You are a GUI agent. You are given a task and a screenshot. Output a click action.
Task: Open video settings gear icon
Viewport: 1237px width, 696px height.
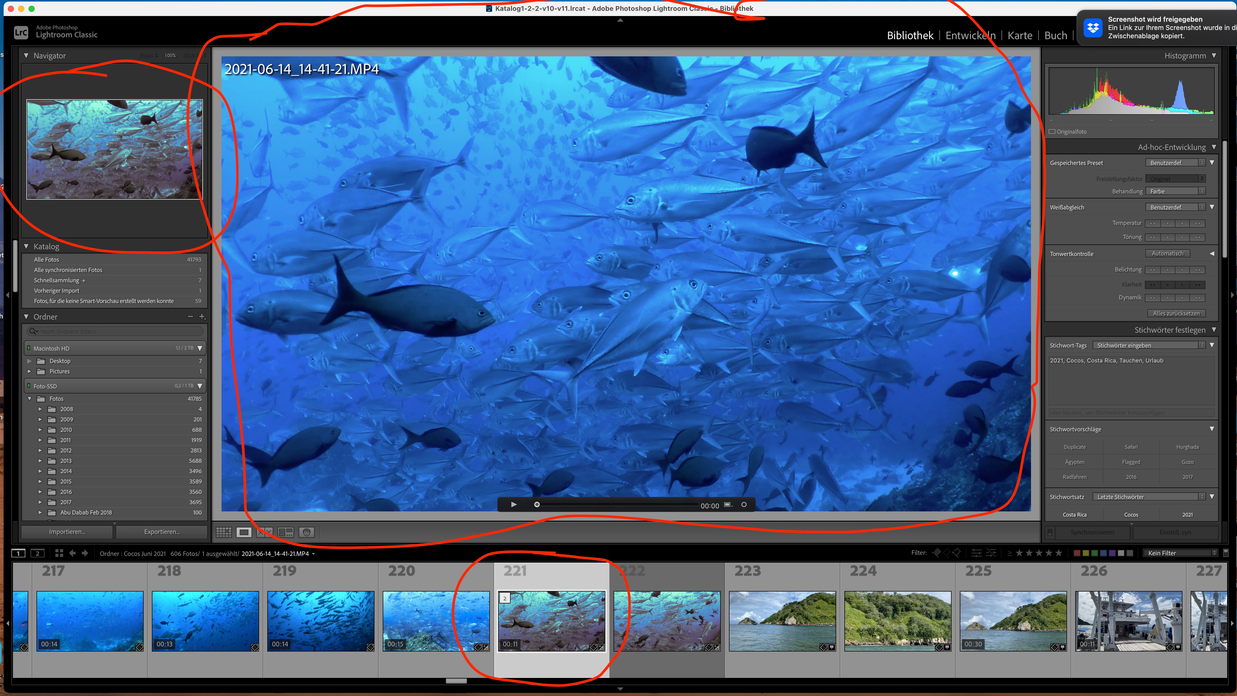coord(744,505)
